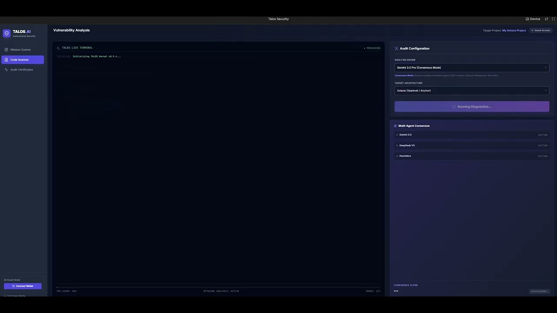Click the Code Scanner file icon
557x313 pixels.
(6, 60)
